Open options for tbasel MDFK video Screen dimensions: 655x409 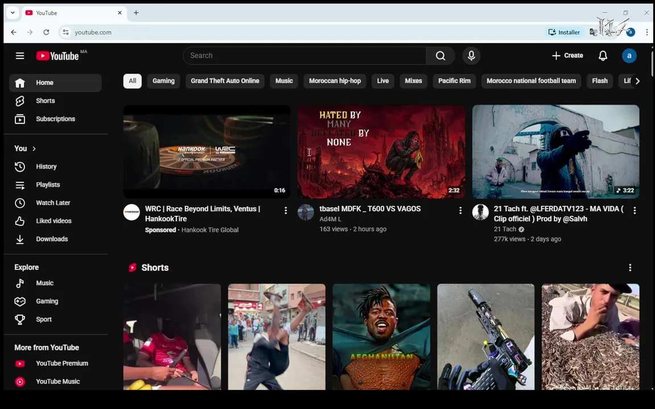pos(461,210)
